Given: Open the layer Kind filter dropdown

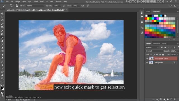Looking at the screenshot, I should (x=152, y=47).
